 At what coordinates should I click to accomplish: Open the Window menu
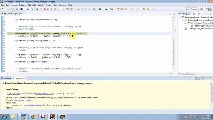(x=62, y=5)
